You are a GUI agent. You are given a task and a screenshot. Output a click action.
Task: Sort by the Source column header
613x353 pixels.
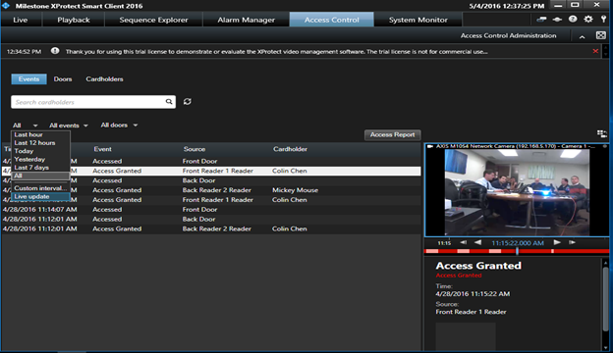pos(195,149)
